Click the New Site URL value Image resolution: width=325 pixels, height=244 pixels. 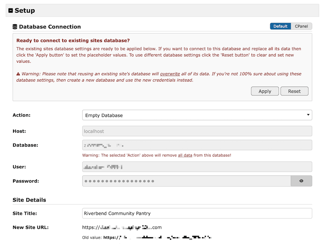click(122, 227)
